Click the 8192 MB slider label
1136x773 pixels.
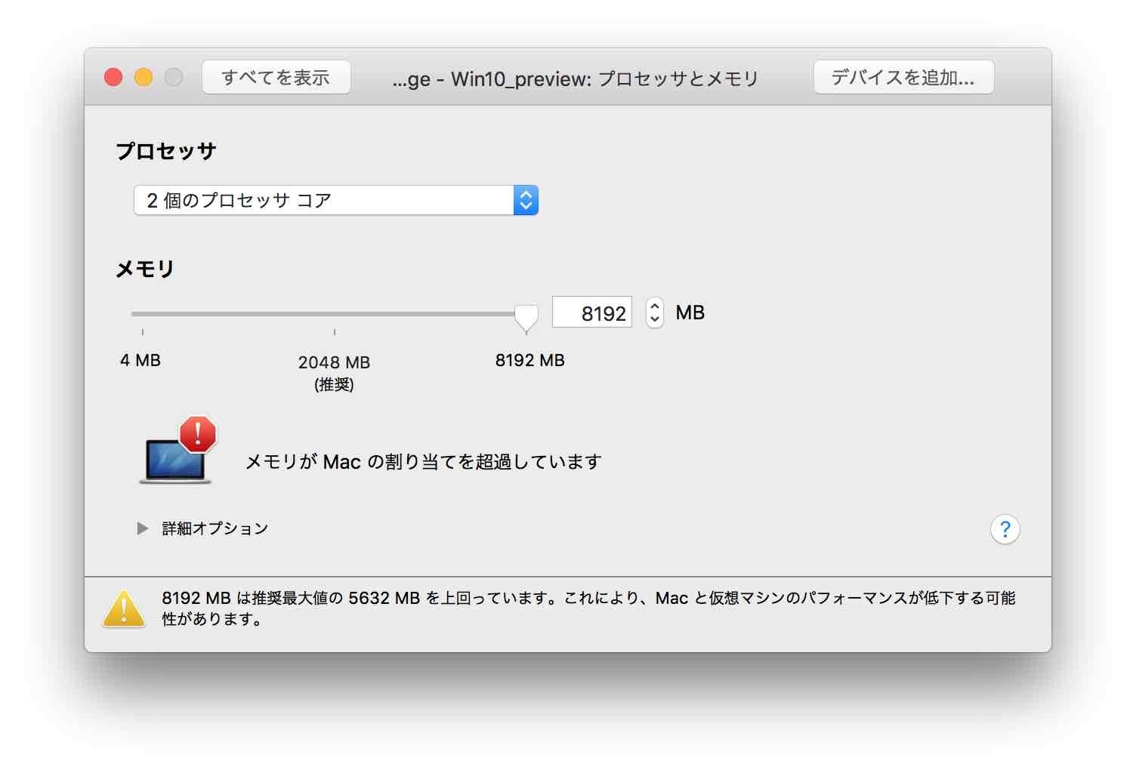[530, 360]
